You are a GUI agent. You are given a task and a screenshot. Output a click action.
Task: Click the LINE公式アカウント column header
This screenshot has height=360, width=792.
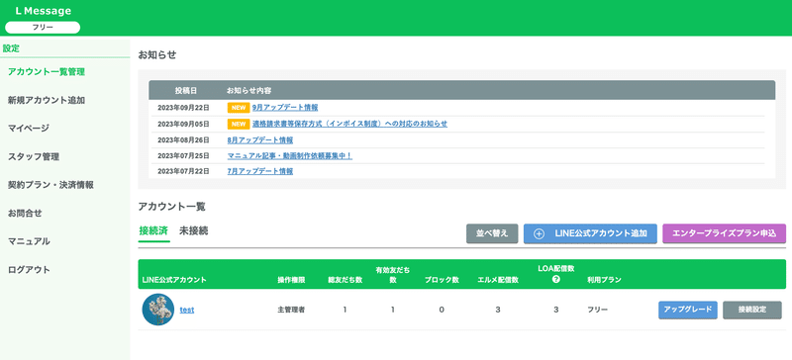(174, 280)
